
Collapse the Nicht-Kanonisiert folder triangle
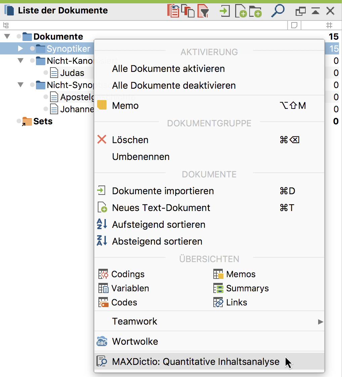(x=21, y=60)
